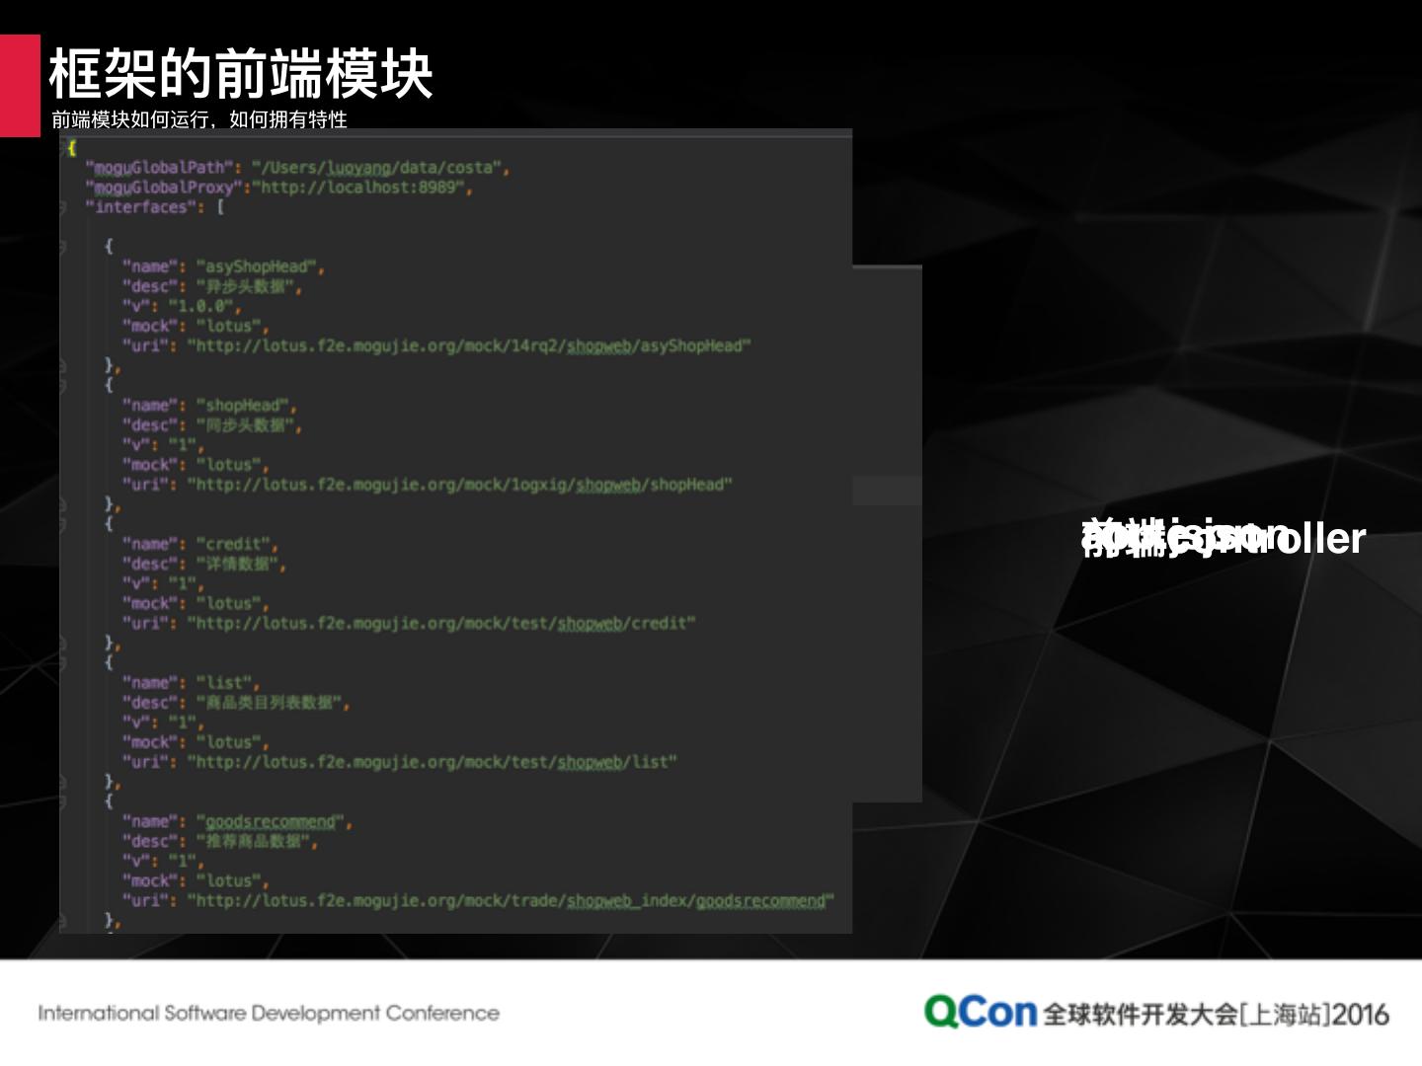Click the "interfaces" key
The image size is (1422, 1066).
141,207
